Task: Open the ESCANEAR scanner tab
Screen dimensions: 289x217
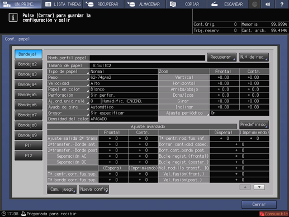Action: point(228,4)
